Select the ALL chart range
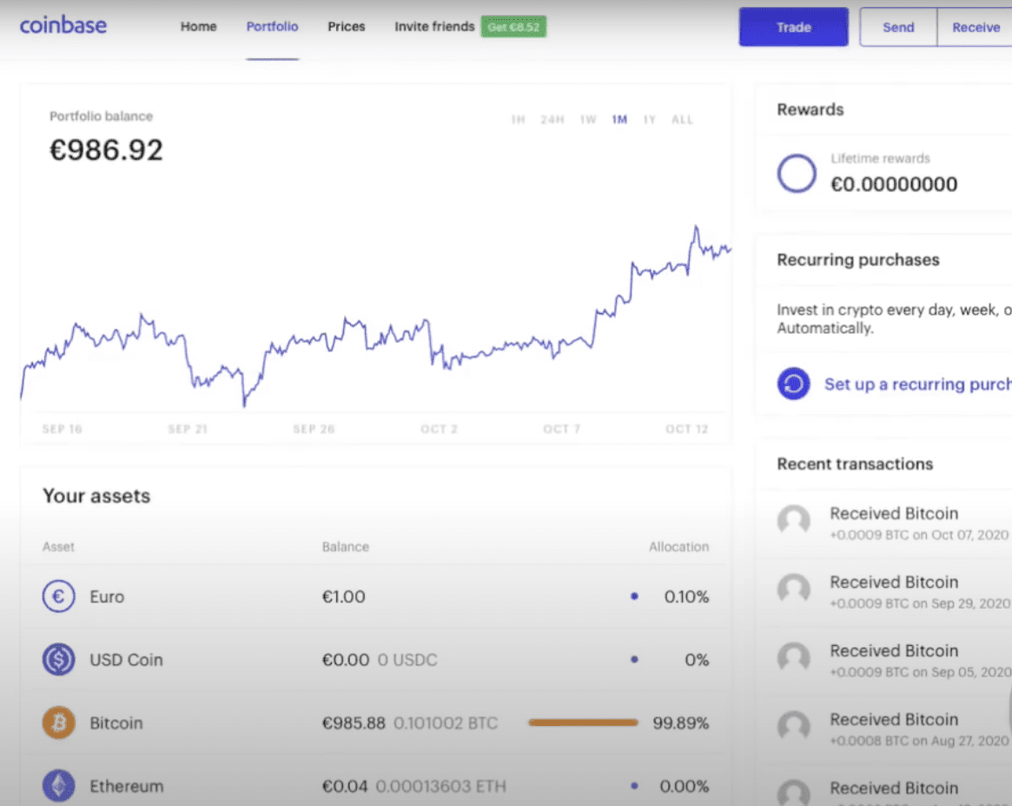The image size is (1012, 806). (682, 119)
